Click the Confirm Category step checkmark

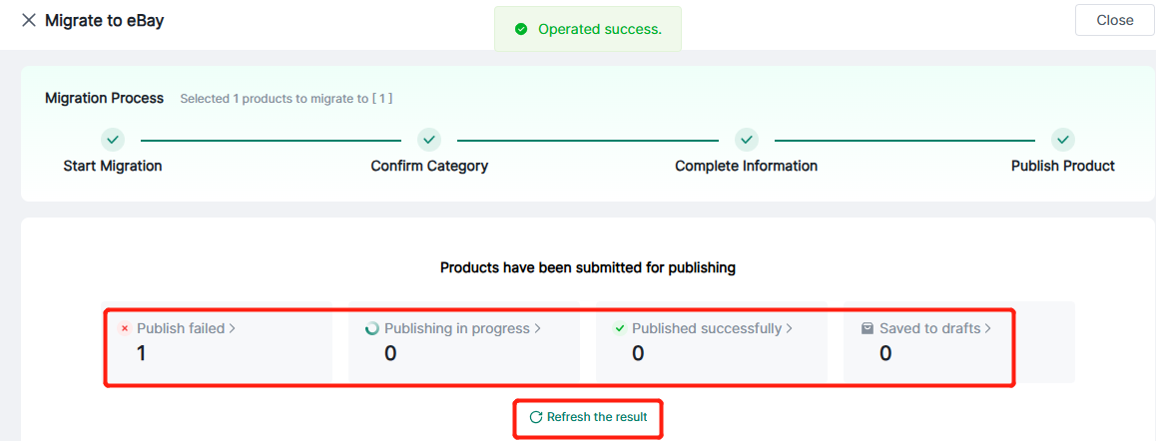[429, 140]
